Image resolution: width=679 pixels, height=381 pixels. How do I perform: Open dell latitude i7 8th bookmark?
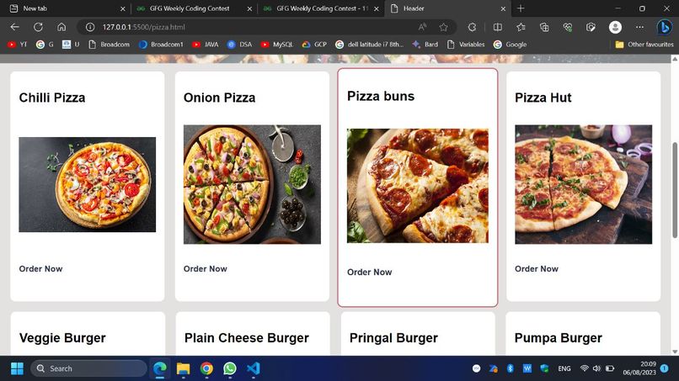point(369,44)
